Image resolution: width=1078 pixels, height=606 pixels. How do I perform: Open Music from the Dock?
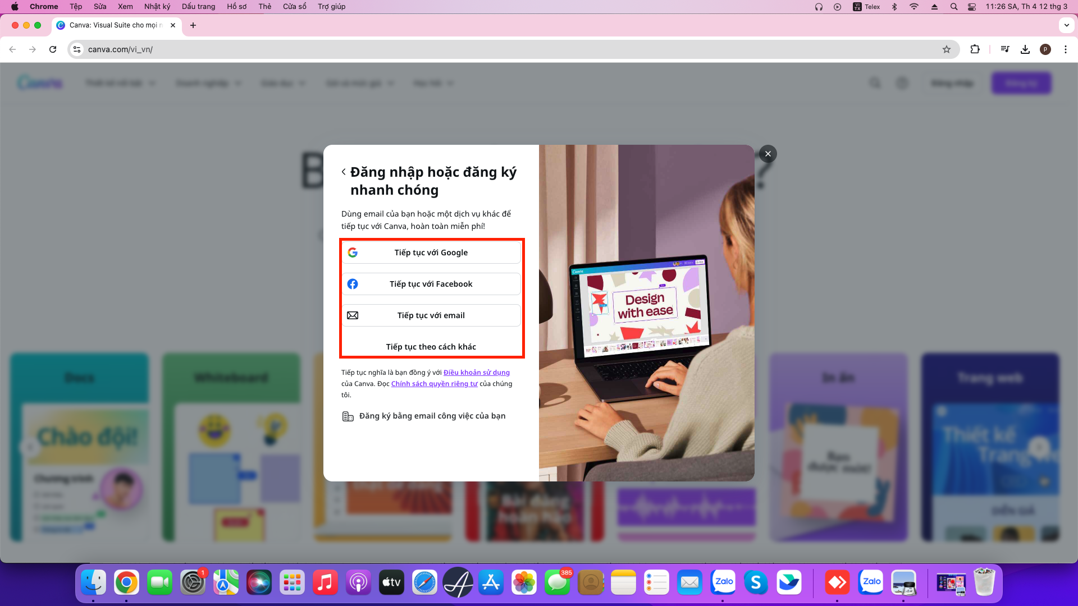click(325, 583)
